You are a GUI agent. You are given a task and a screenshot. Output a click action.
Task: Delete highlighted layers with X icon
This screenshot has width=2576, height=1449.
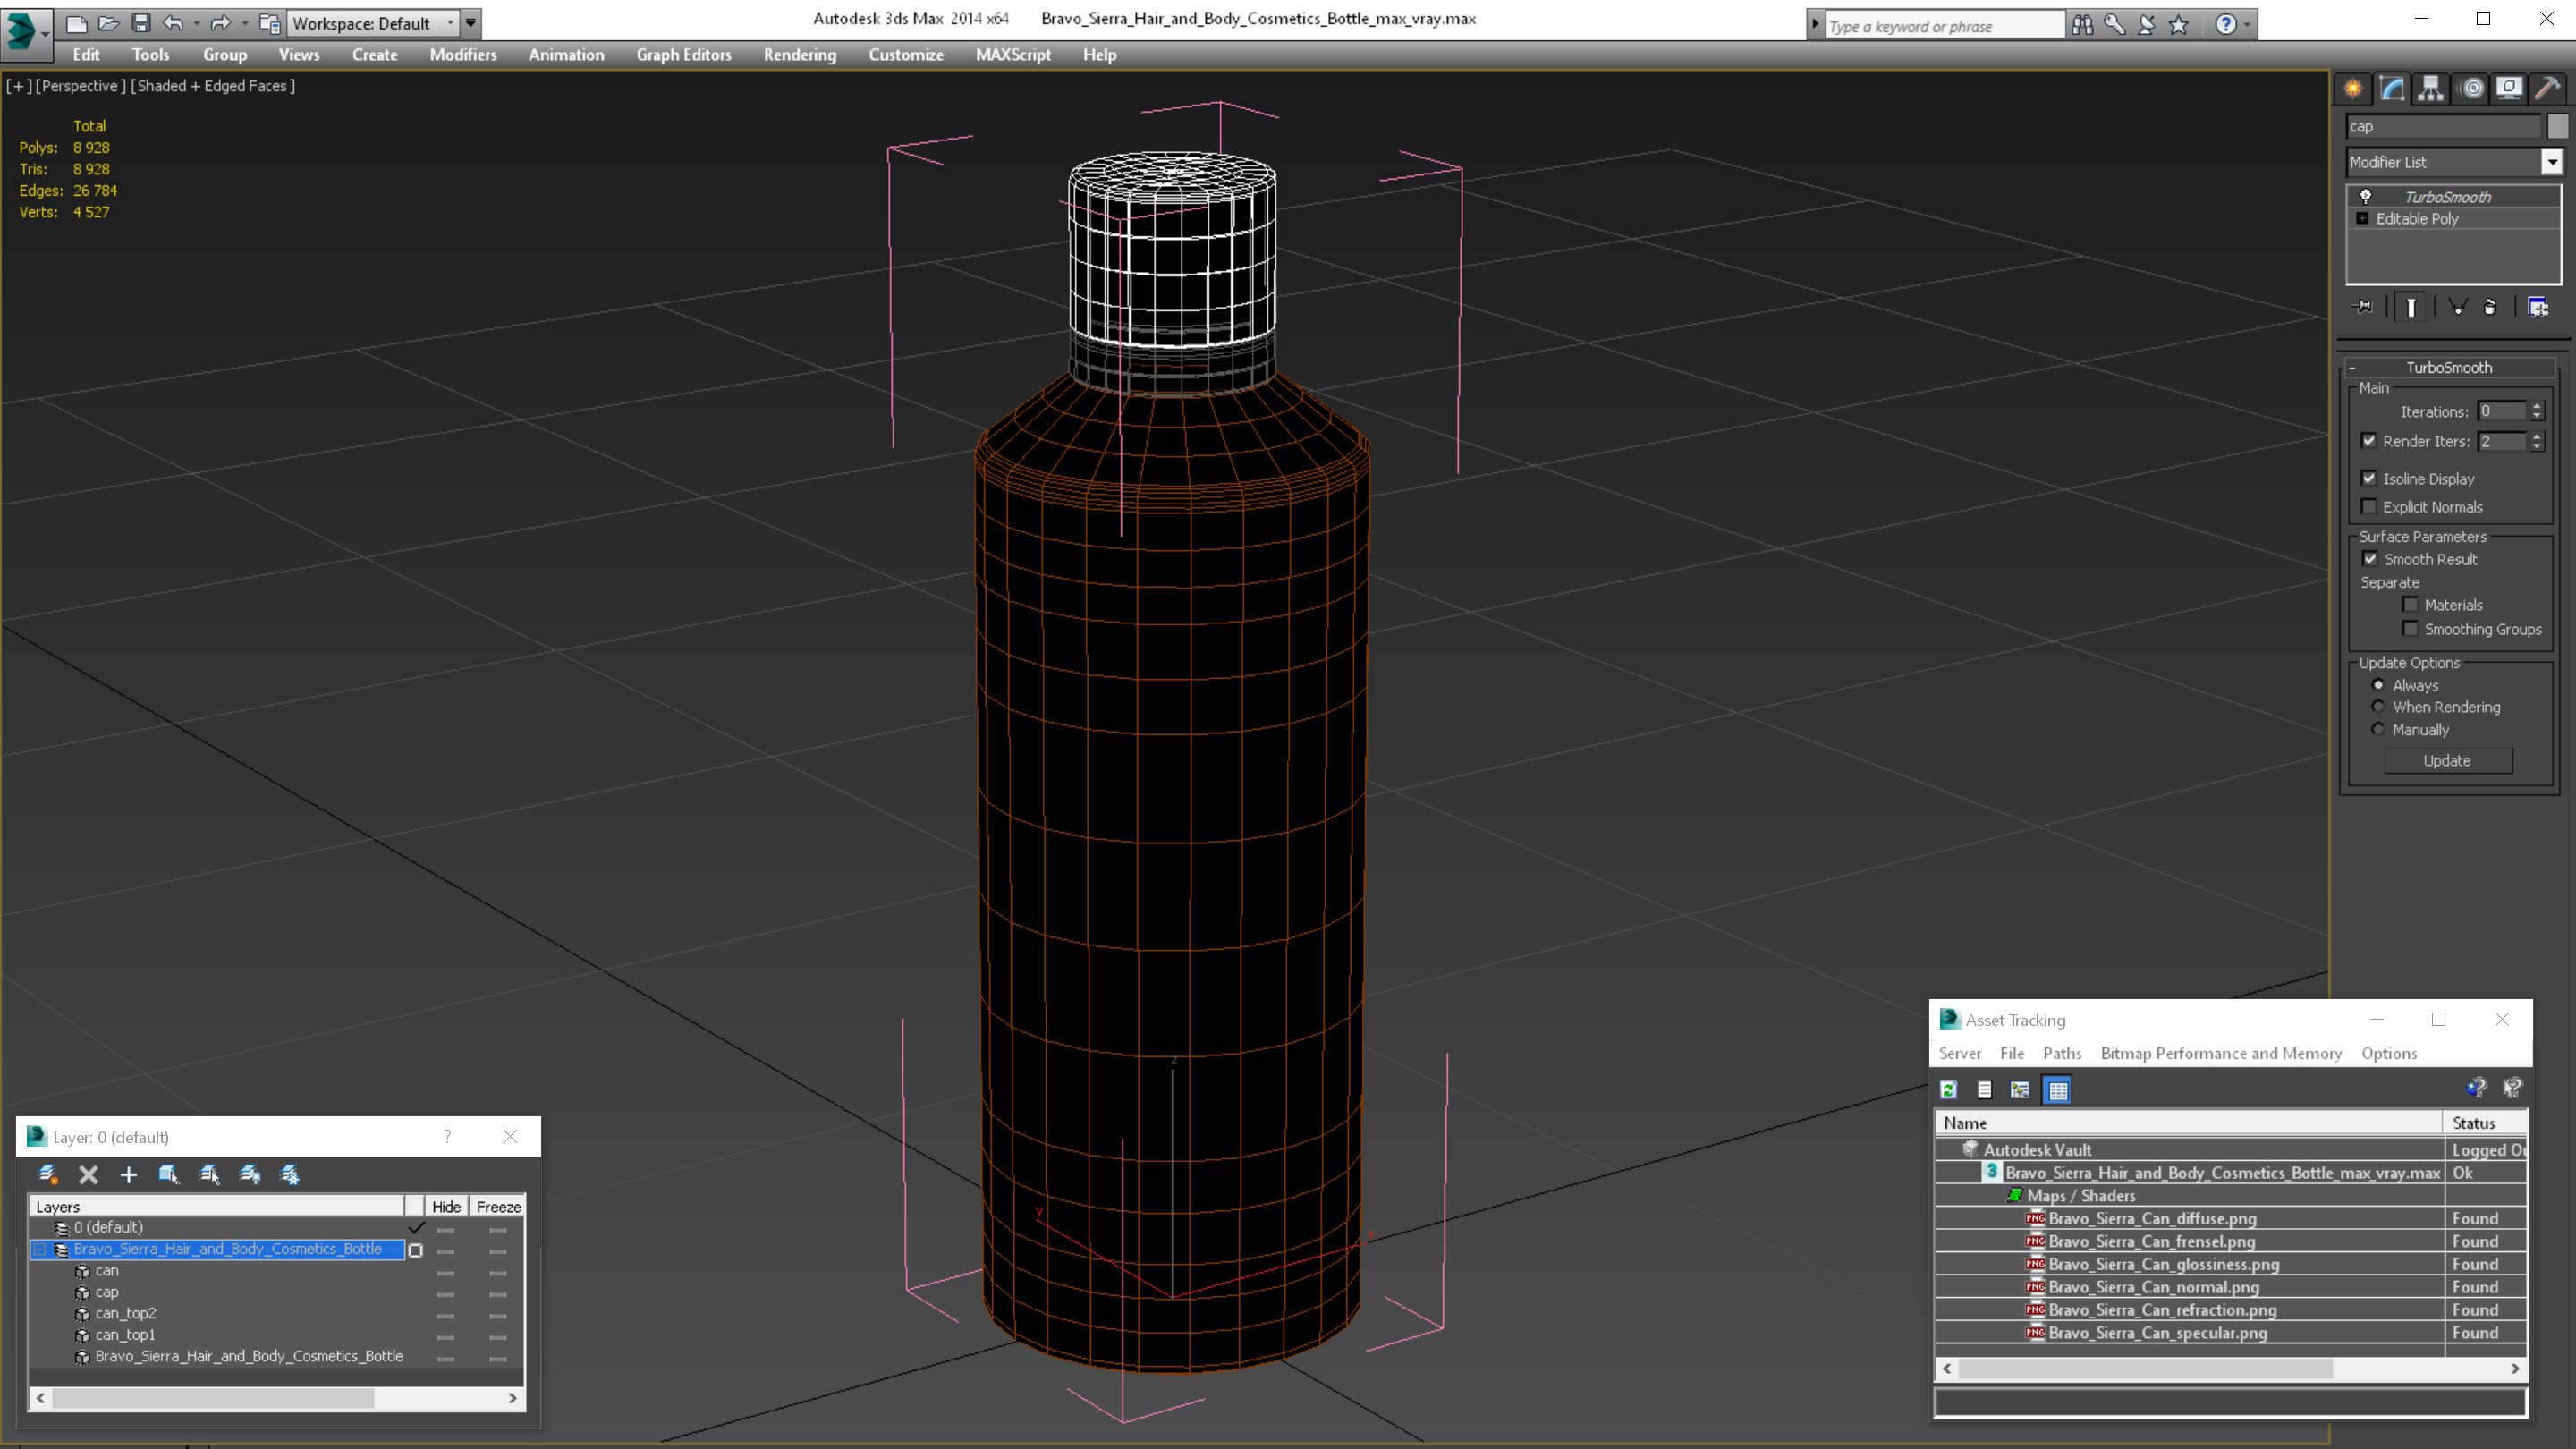88,1174
